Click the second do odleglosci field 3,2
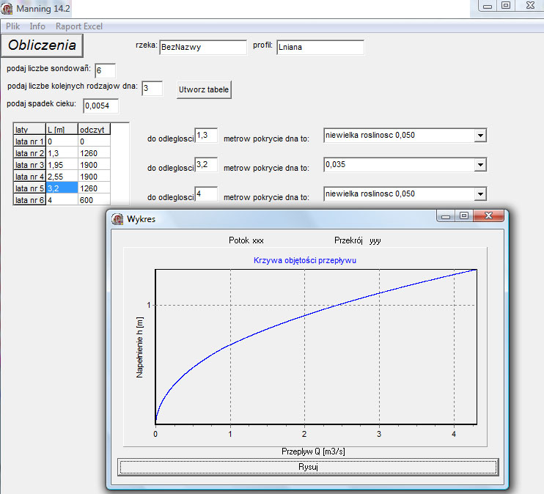The image size is (544, 494). [x=206, y=164]
